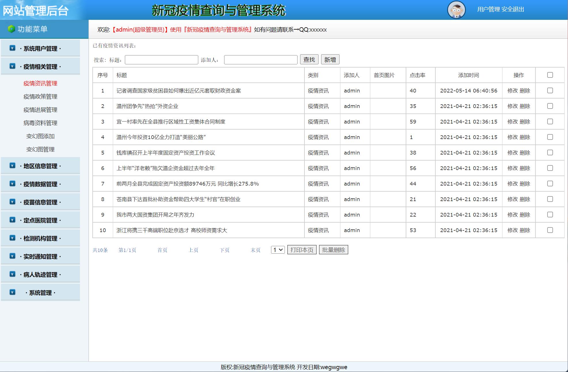The height and width of the screenshot is (372, 568).
Task: Check the select-all checkbox in table header
Action: coord(550,75)
